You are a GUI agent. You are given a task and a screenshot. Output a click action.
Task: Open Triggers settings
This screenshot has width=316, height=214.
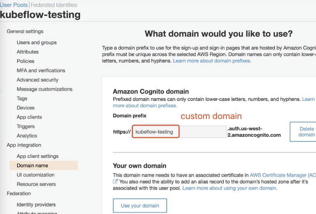[26, 127]
